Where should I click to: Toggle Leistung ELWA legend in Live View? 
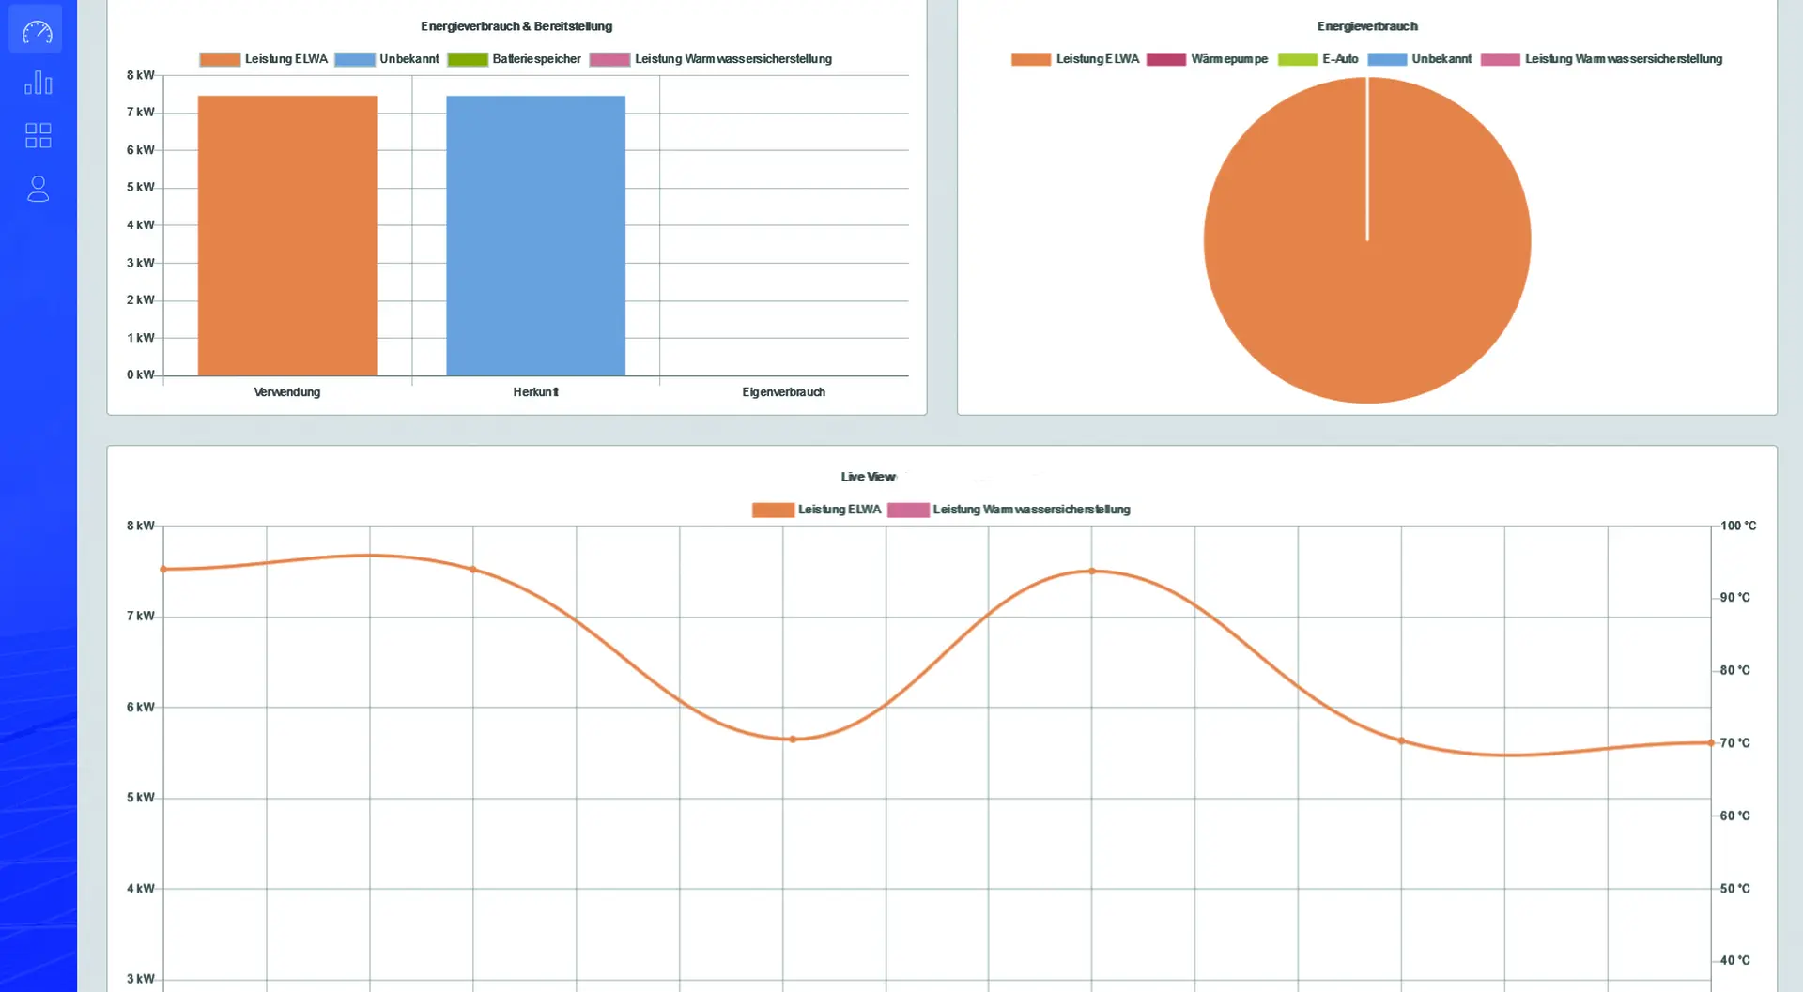point(816,510)
